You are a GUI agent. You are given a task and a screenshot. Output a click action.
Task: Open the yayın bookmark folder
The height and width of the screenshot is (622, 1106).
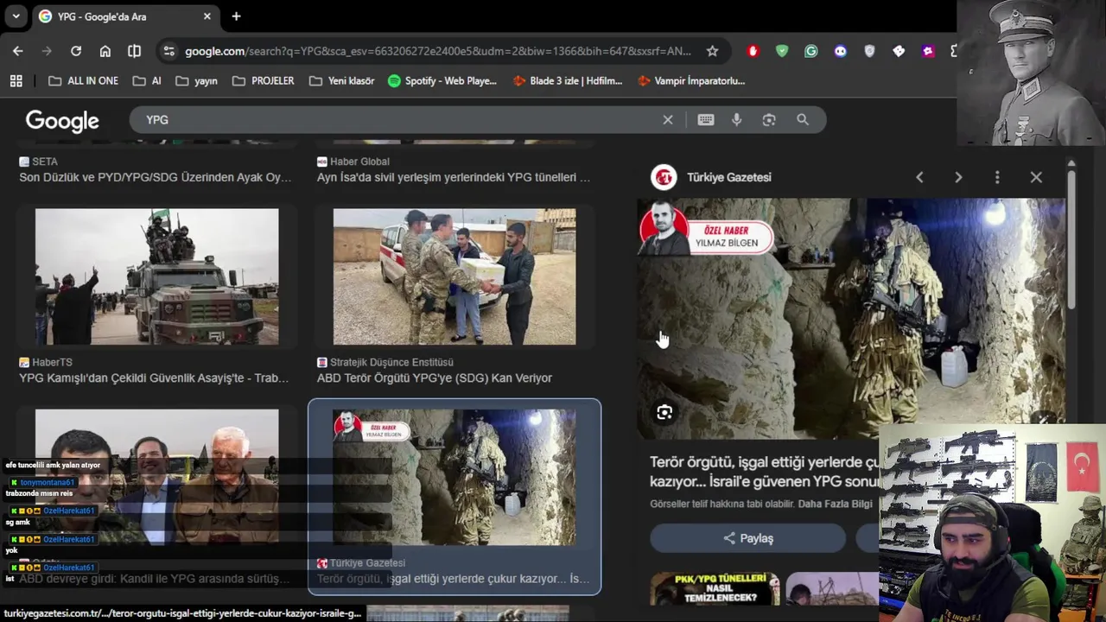point(196,80)
